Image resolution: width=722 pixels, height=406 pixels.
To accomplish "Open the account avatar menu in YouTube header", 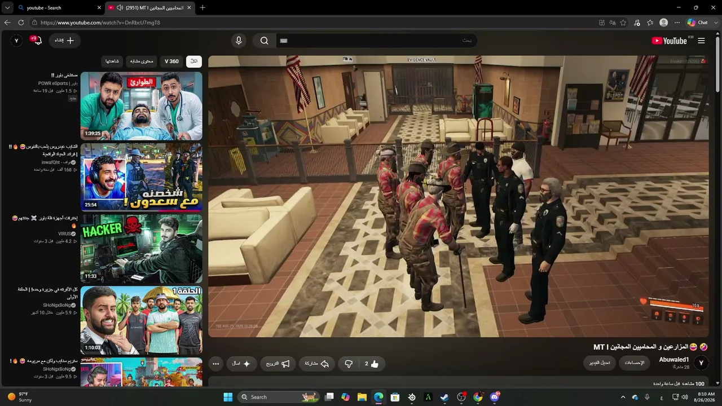I will click(x=16, y=41).
